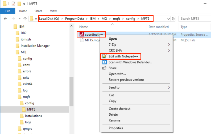The image size is (211, 134).
Task: Open the File ribbon tab
Action: coord(8,11)
